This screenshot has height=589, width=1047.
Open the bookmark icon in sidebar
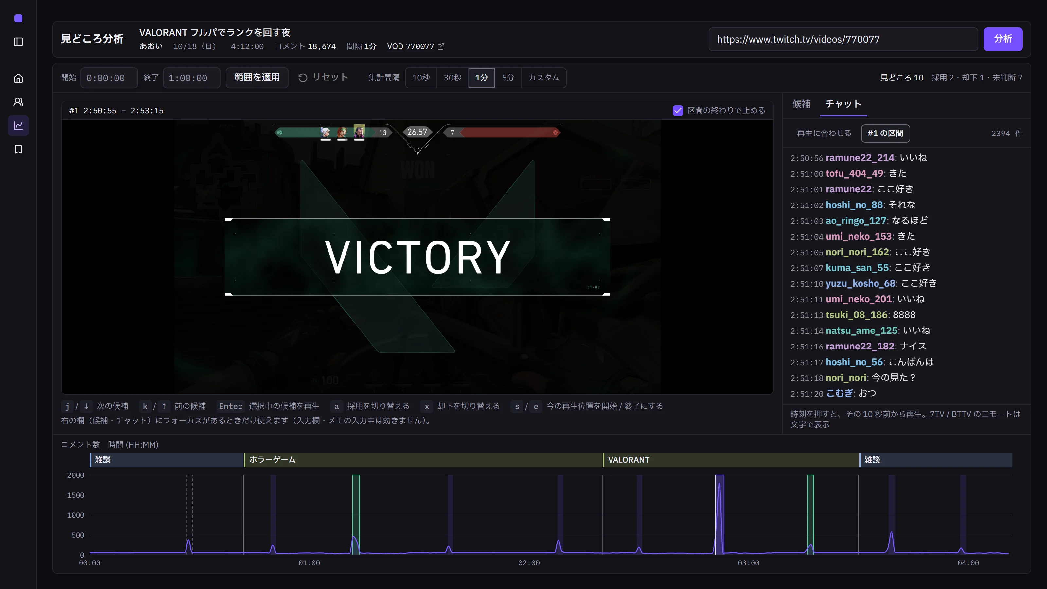coord(18,149)
